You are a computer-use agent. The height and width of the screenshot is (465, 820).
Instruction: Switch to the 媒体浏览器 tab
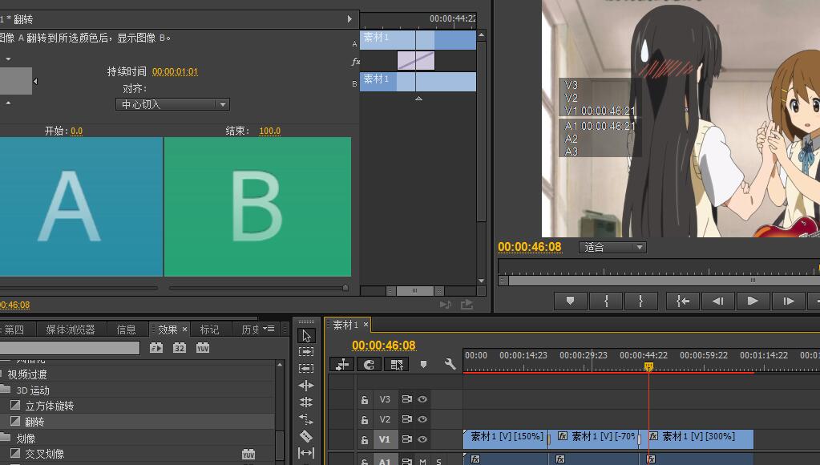(70, 330)
